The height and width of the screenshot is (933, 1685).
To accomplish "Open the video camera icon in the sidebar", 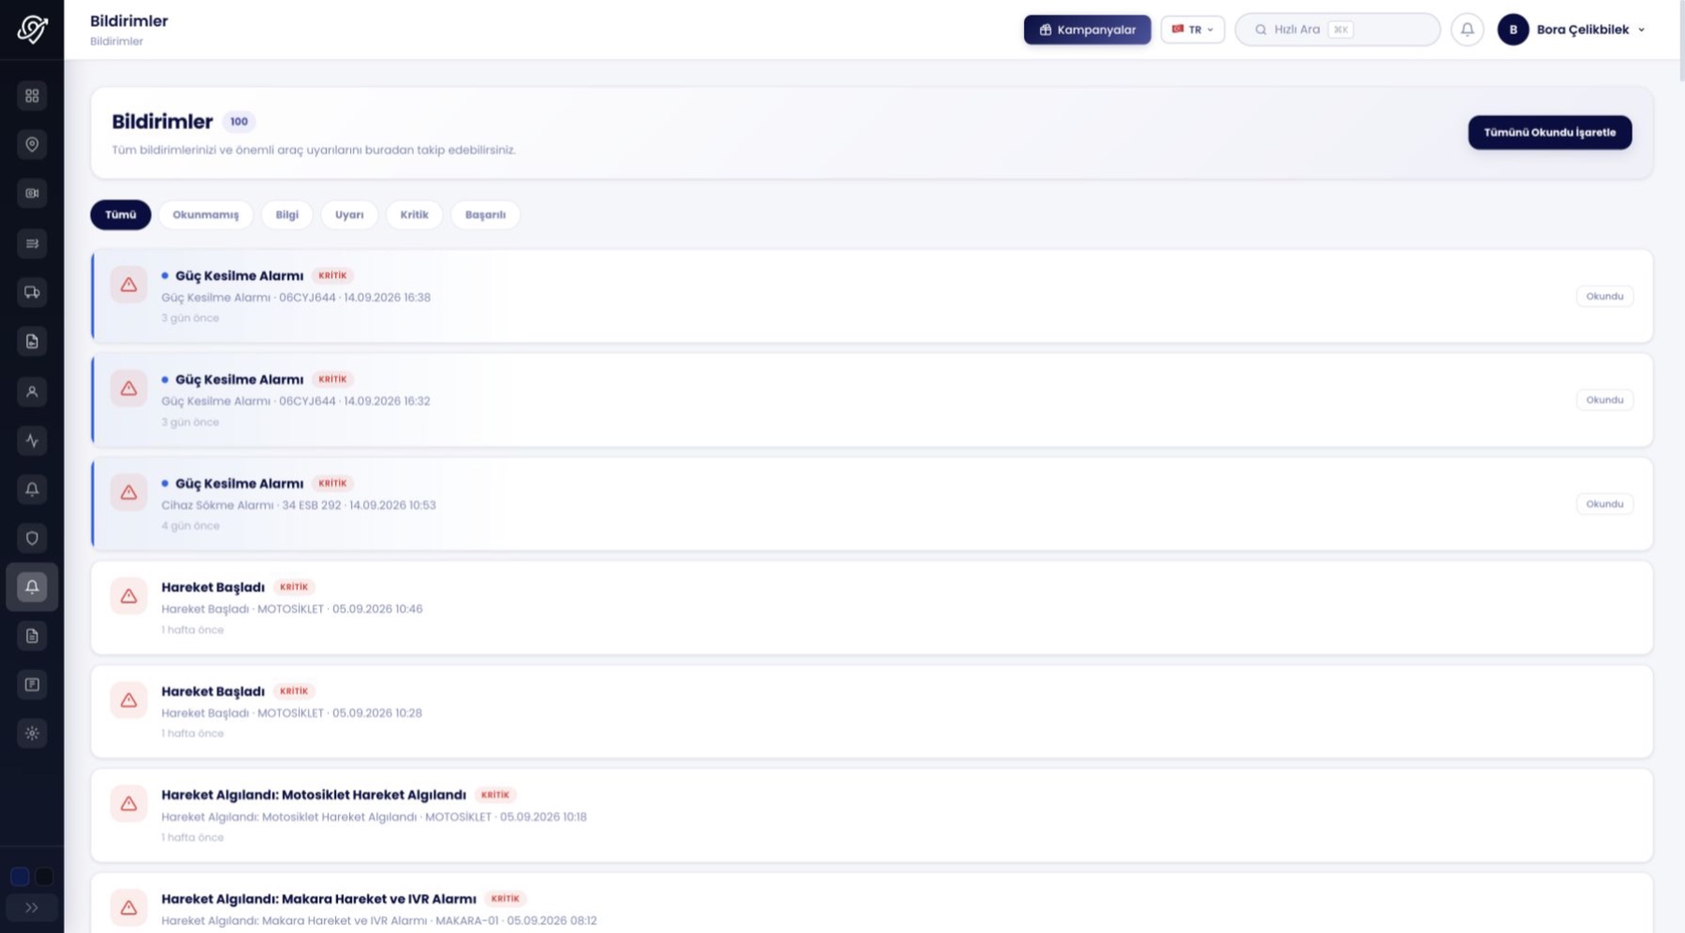I will tap(32, 193).
